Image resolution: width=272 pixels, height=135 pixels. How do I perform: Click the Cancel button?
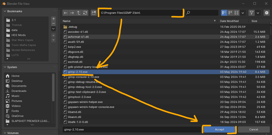pos(254,129)
